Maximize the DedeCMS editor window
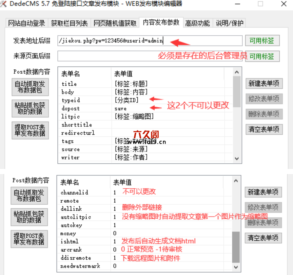The height and width of the screenshot is (275, 293). (x=260, y=4)
